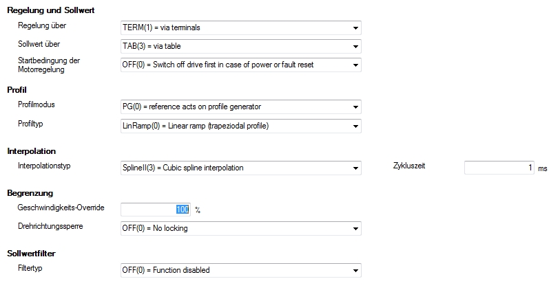The height and width of the screenshot is (290, 560).
Task: Select the Profilmodus label text
Action: pyautogui.click(x=37, y=104)
